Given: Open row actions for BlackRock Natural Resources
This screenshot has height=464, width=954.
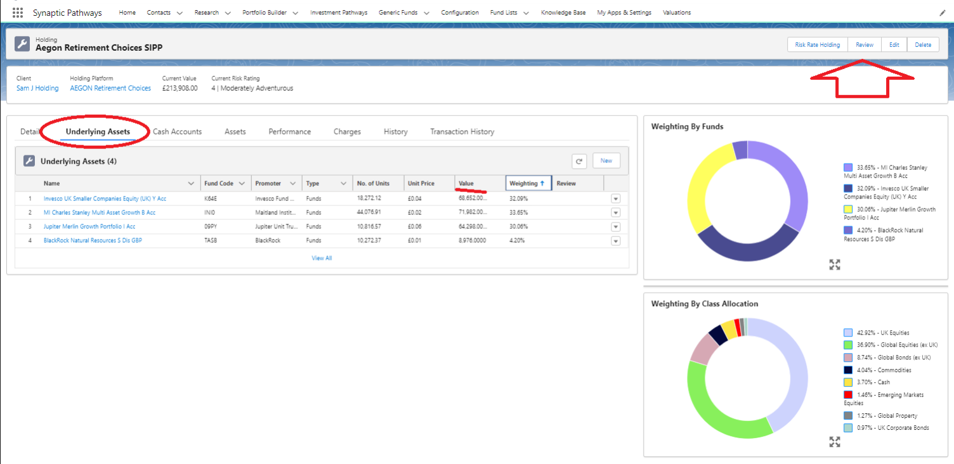Looking at the screenshot, I should click(615, 241).
